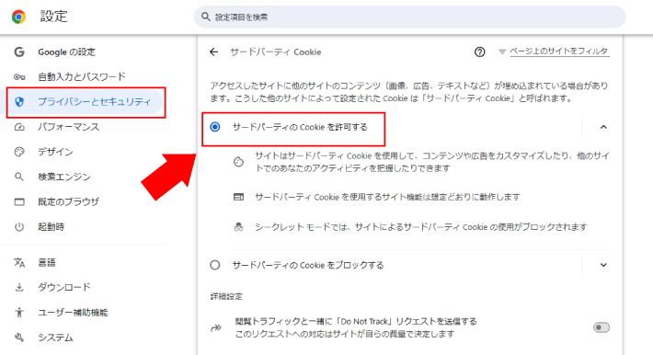The width and height of the screenshot is (653, 355).
Task: Go back with the left arrow button
Action: (x=213, y=52)
